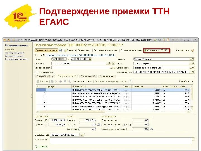Switch to the Товары ЕГАИС tab
The width and height of the screenshot is (201, 151).
pos(45,76)
